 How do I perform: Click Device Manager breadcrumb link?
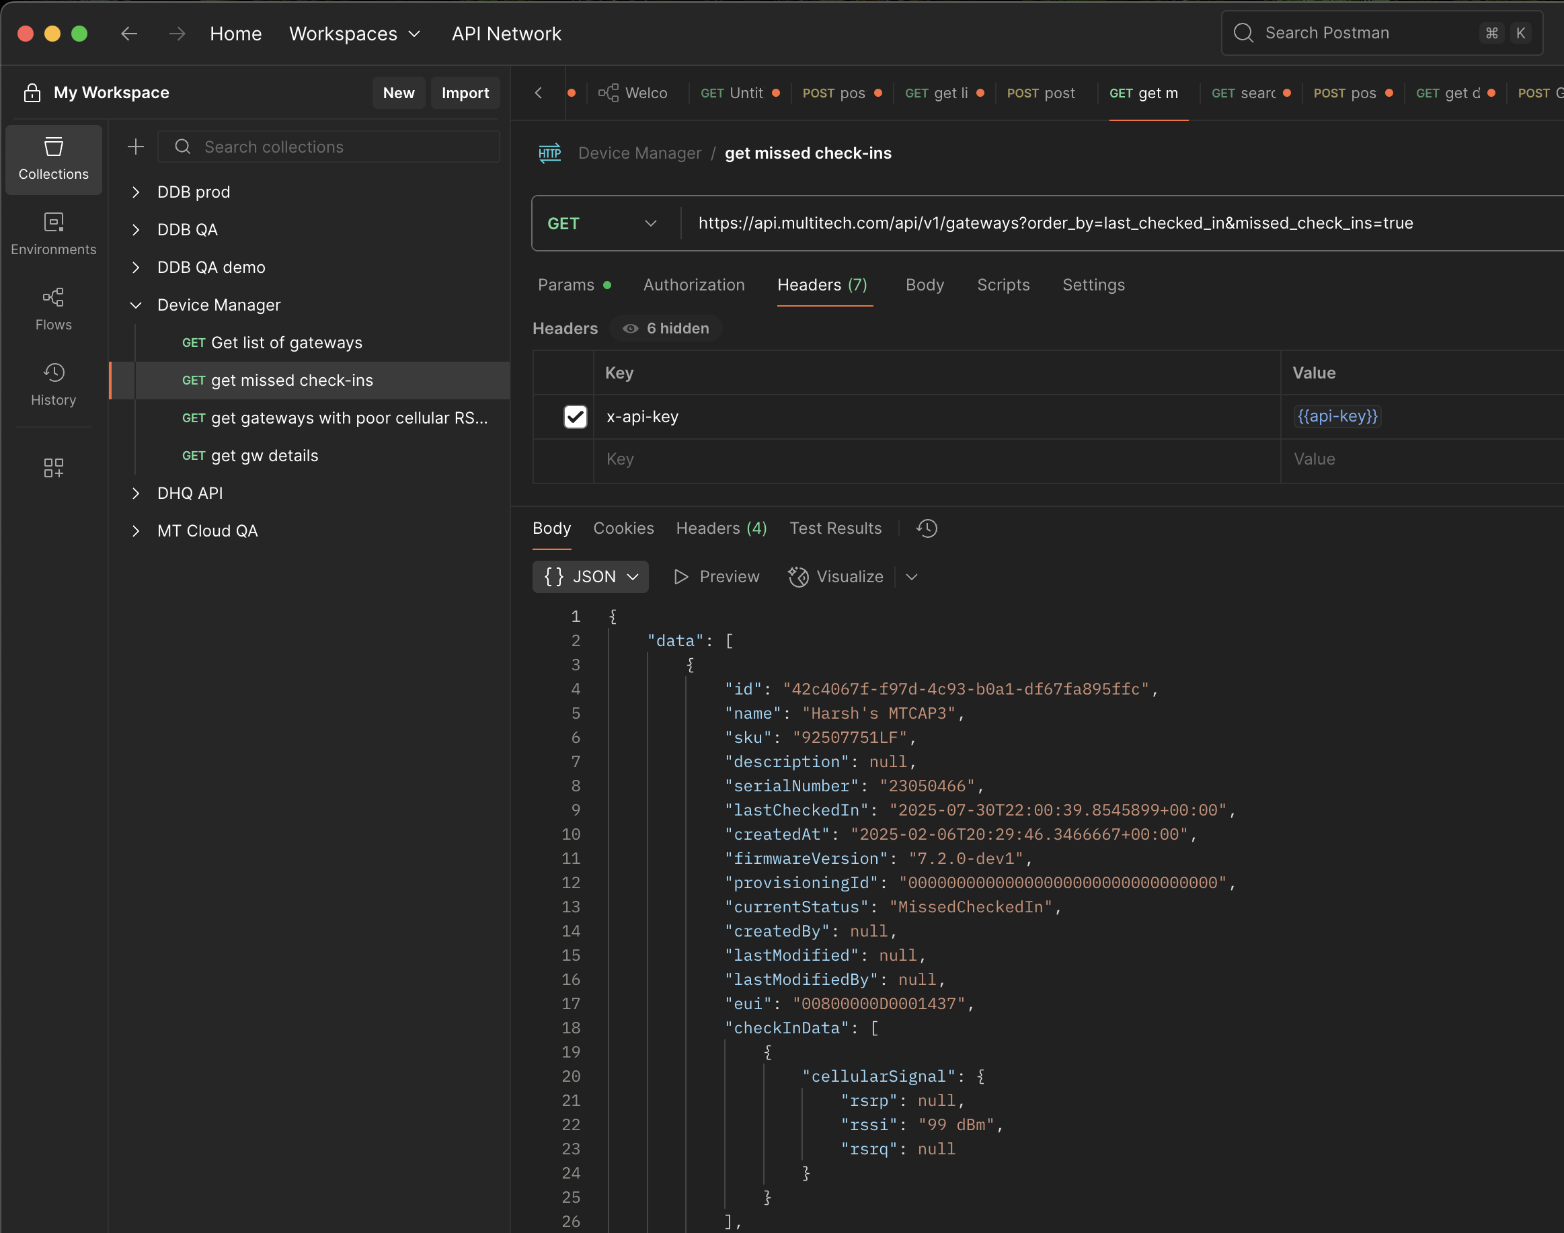639,153
